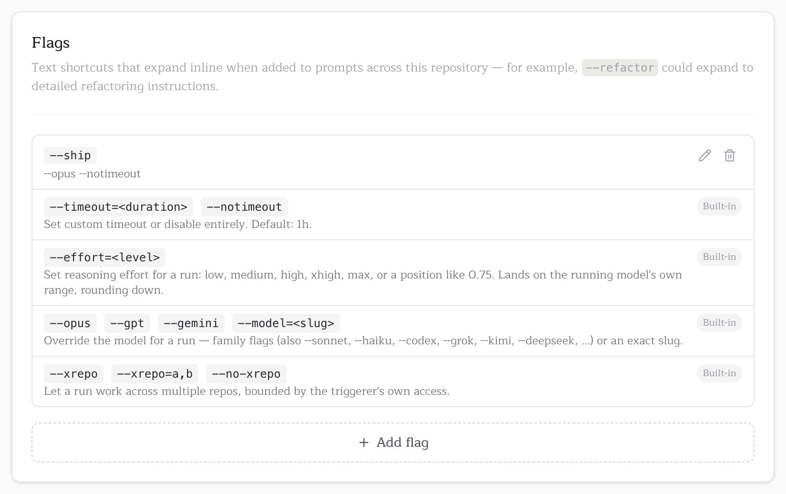
Task: Click the --opus flag chip
Action: (x=70, y=323)
